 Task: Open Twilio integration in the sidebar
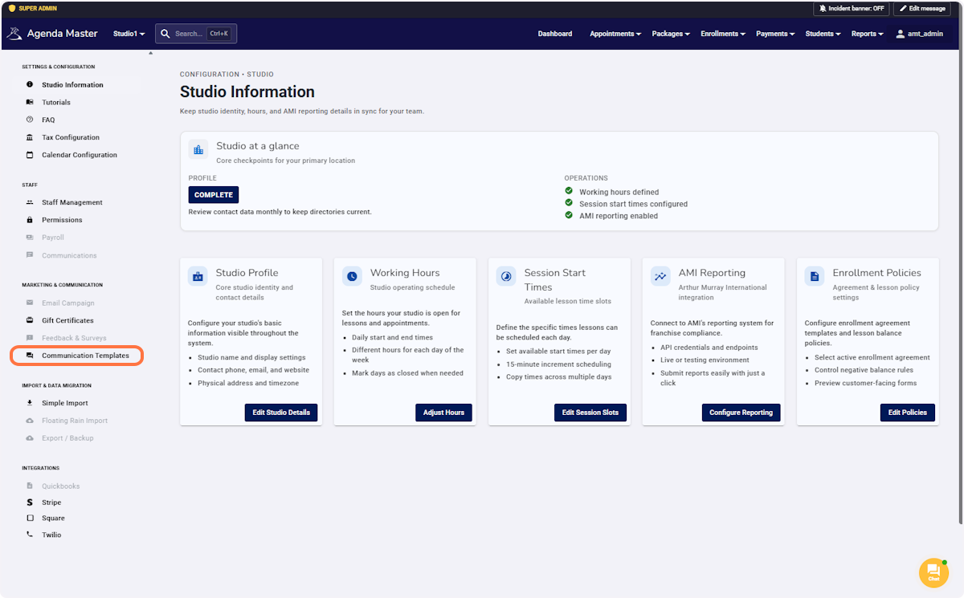click(x=51, y=535)
